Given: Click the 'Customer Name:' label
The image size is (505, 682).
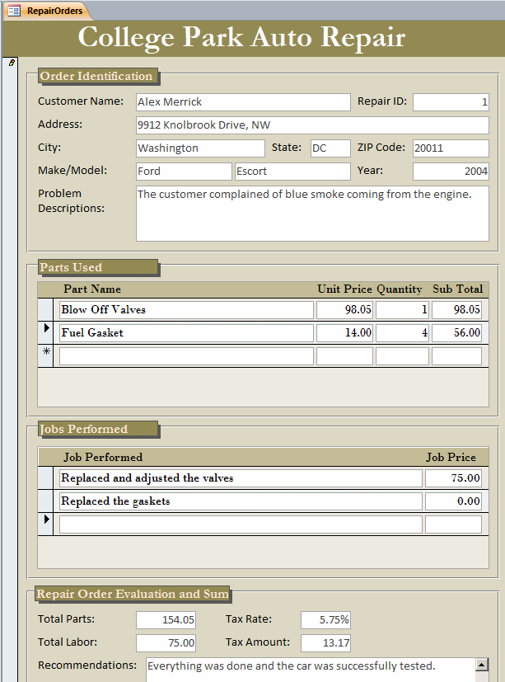Looking at the screenshot, I should (x=81, y=101).
